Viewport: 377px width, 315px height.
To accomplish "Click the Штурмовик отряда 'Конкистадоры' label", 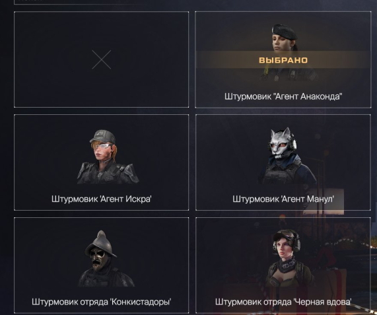I will tap(102, 302).
